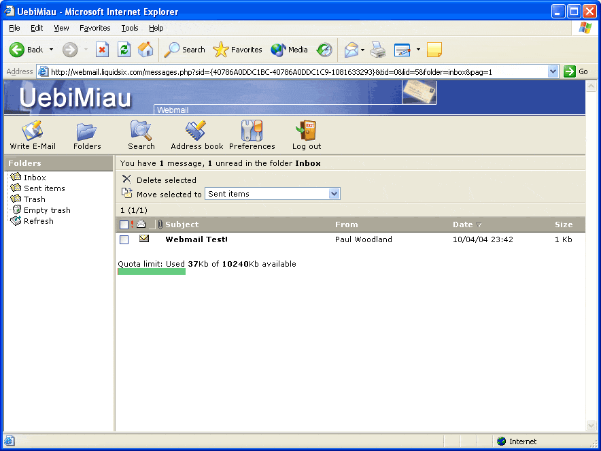Viewport: 601px width, 451px height.
Task: Click the attachment paperclip column header
Action: click(x=160, y=224)
